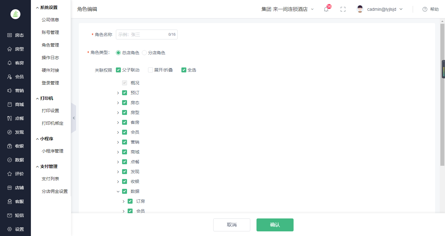Check the 展开/折叠 checkbox
The image size is (445, 236).
(x=150, y=70)
